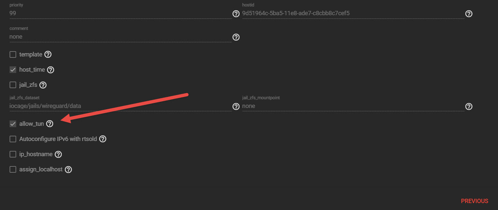Go back with PREVIOUS button
The image size is (498, 210).
475,201
